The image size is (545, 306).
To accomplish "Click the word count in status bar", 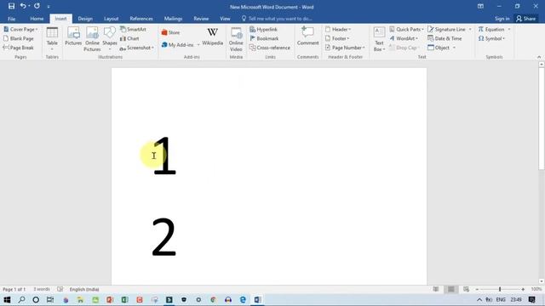I will [x=42, y=289].
